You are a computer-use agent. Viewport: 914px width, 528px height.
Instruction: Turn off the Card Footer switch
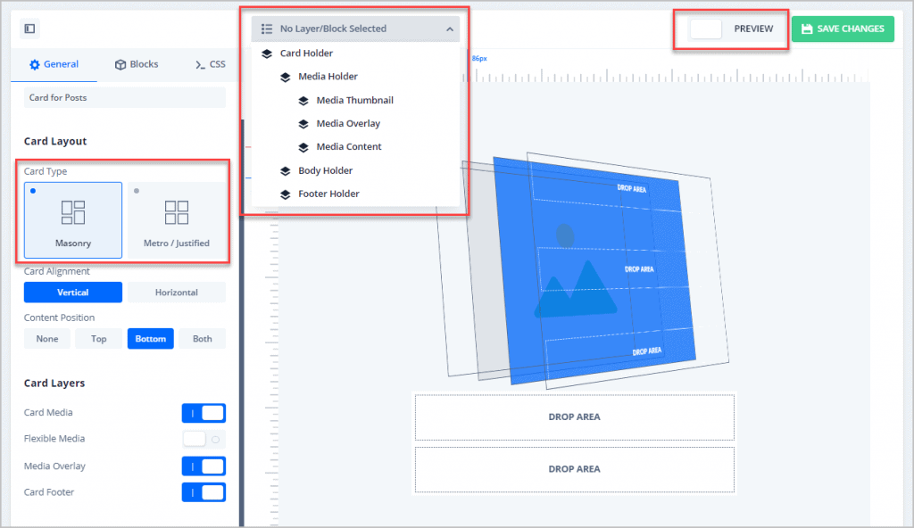pyautogui.click(x=204, y=492)
